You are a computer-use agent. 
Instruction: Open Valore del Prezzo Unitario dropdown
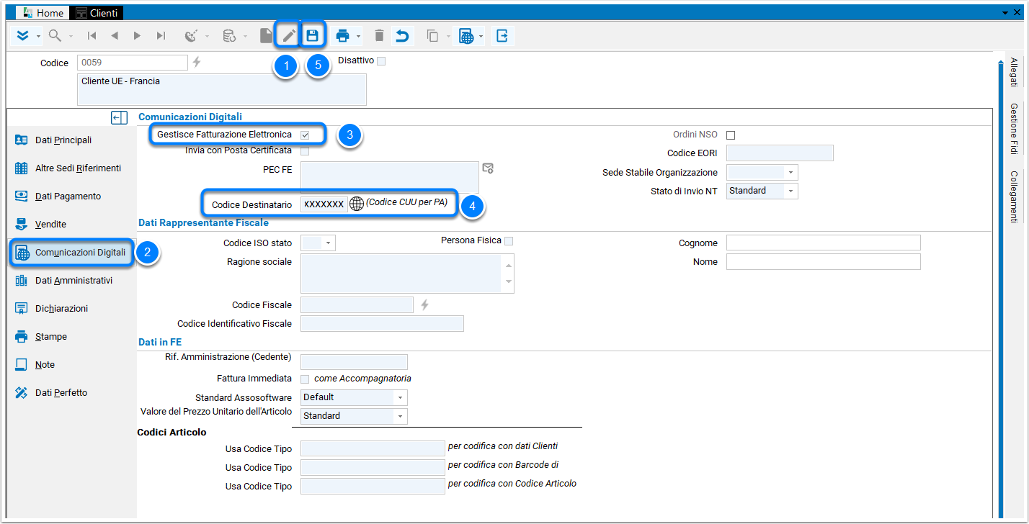pos(400,416)
